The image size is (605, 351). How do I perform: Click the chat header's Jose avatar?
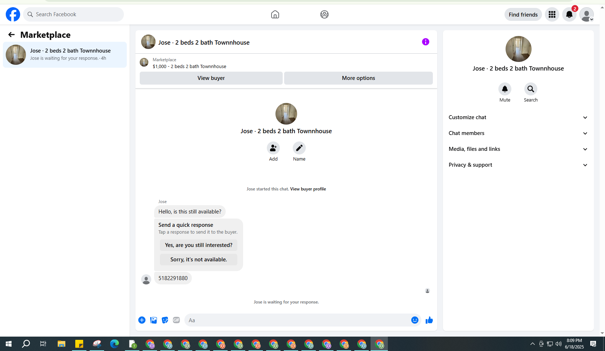tap(148, 42)
